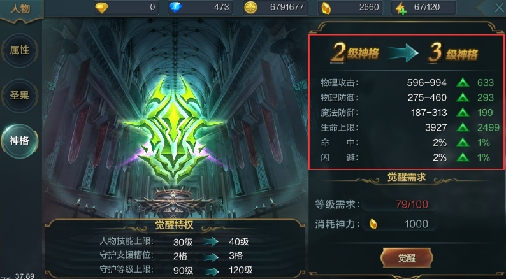
Task: Open the 属性 attributes tab
Action: (19, 50)
